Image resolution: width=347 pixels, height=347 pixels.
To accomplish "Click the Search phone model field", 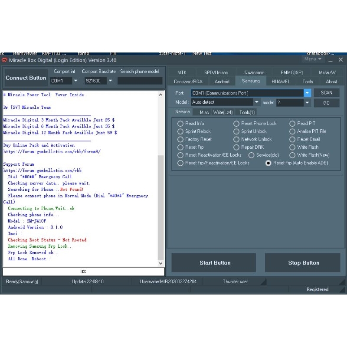I will pos(140,81).
